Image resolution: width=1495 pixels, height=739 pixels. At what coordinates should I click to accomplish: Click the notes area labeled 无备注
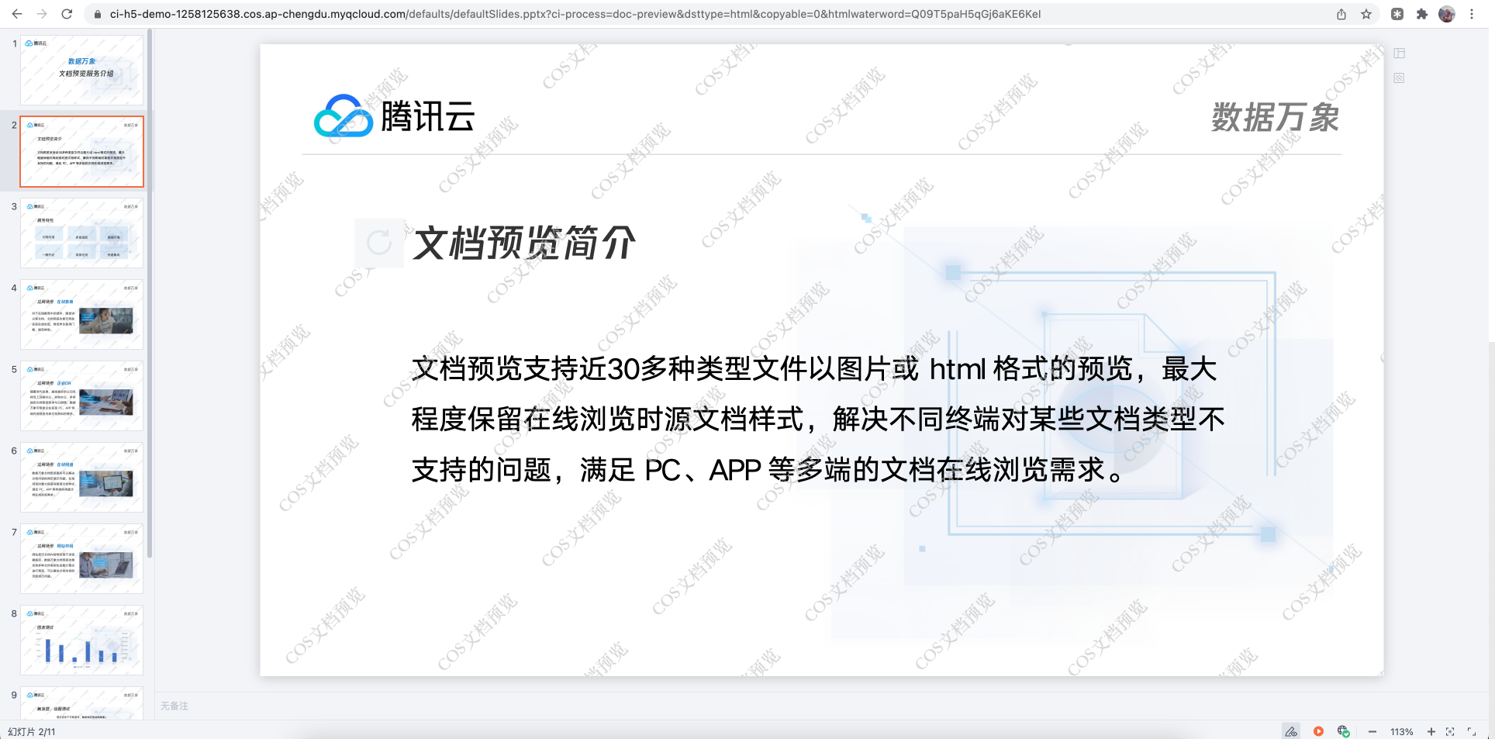[x=174, y=706]
